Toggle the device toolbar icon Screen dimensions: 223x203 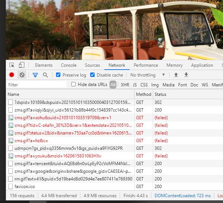[x=21, y=65]
